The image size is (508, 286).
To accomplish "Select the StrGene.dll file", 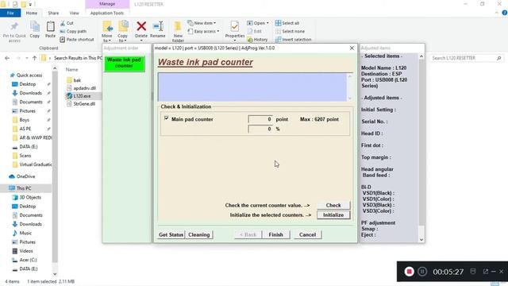I will click(x=84, y=104).
